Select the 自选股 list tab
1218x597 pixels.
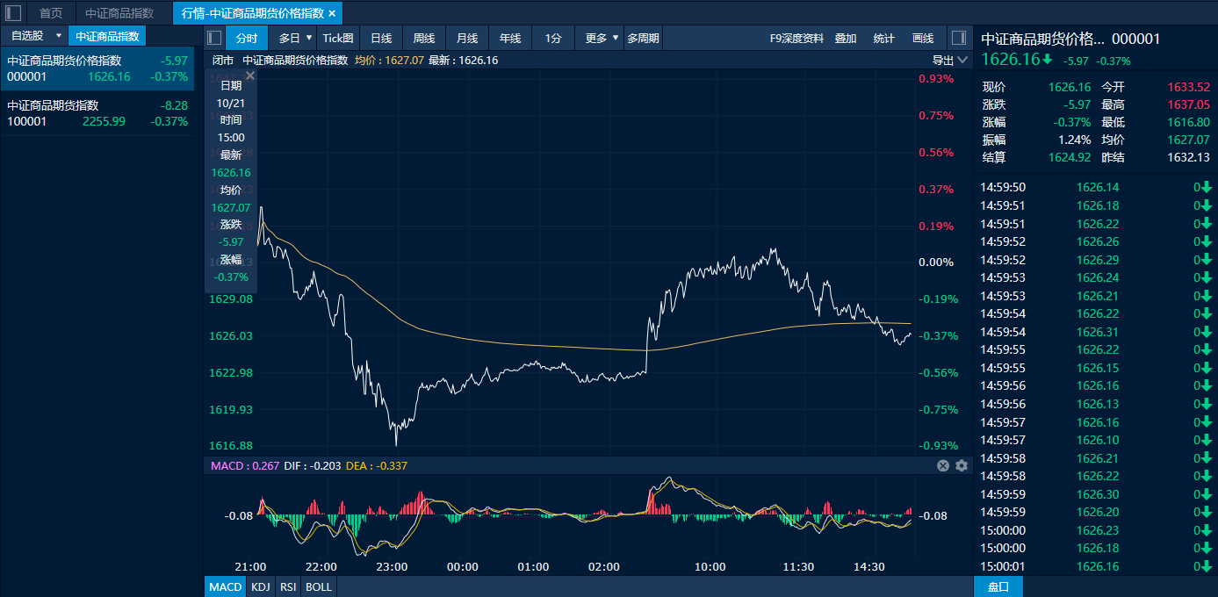(27, 36)
